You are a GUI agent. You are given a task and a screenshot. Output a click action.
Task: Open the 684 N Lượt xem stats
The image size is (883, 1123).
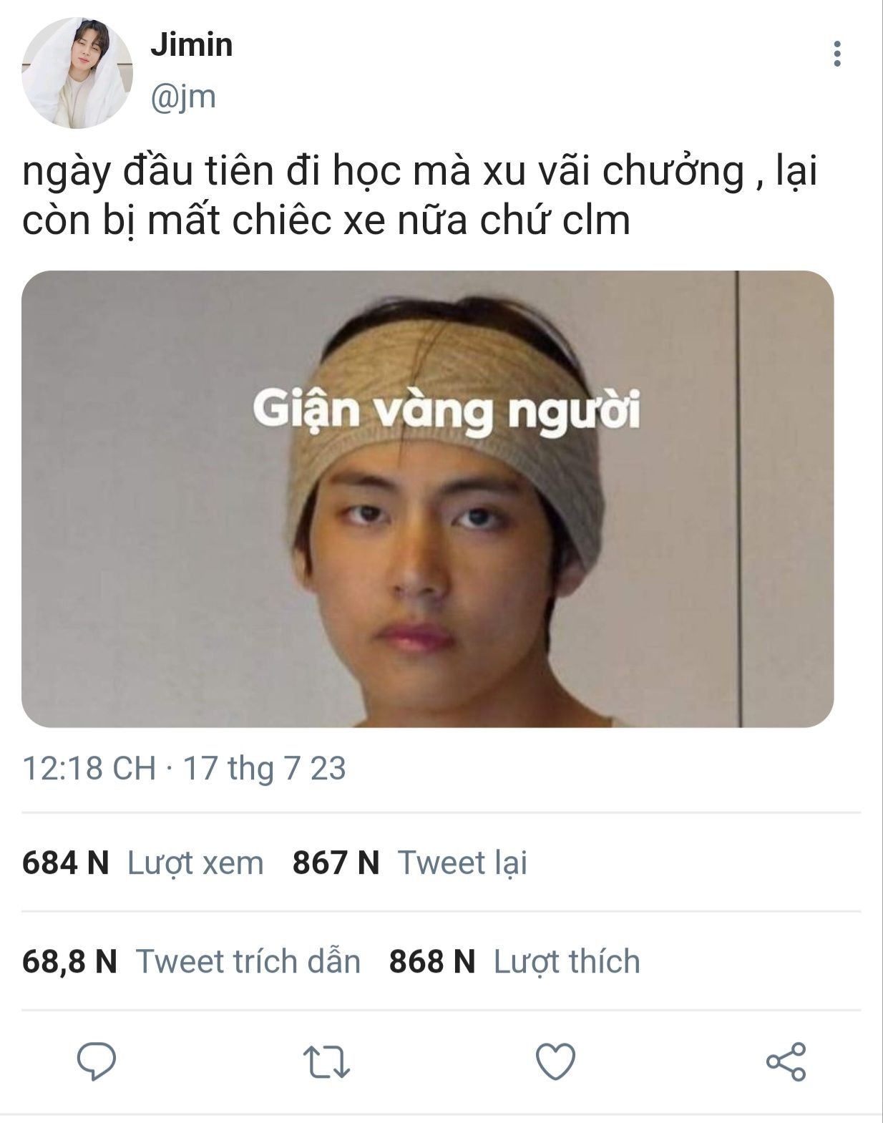142,862
